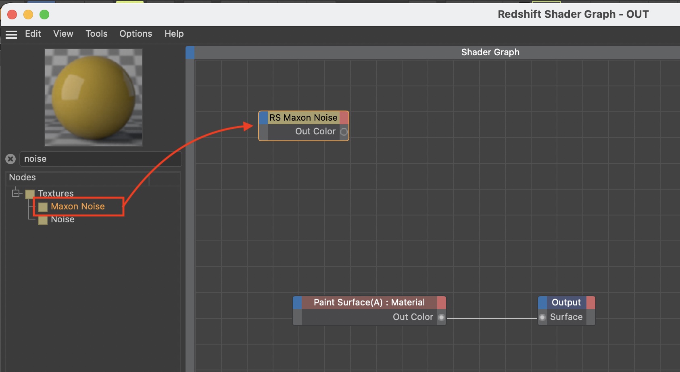Open the Edit menu

pos(33,34)
